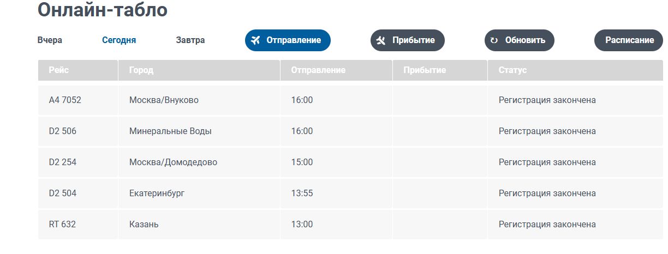Screen dimensions: 668x254
Task: Select flight D2 504 to Екатеринбург
Action: (350, 193)
